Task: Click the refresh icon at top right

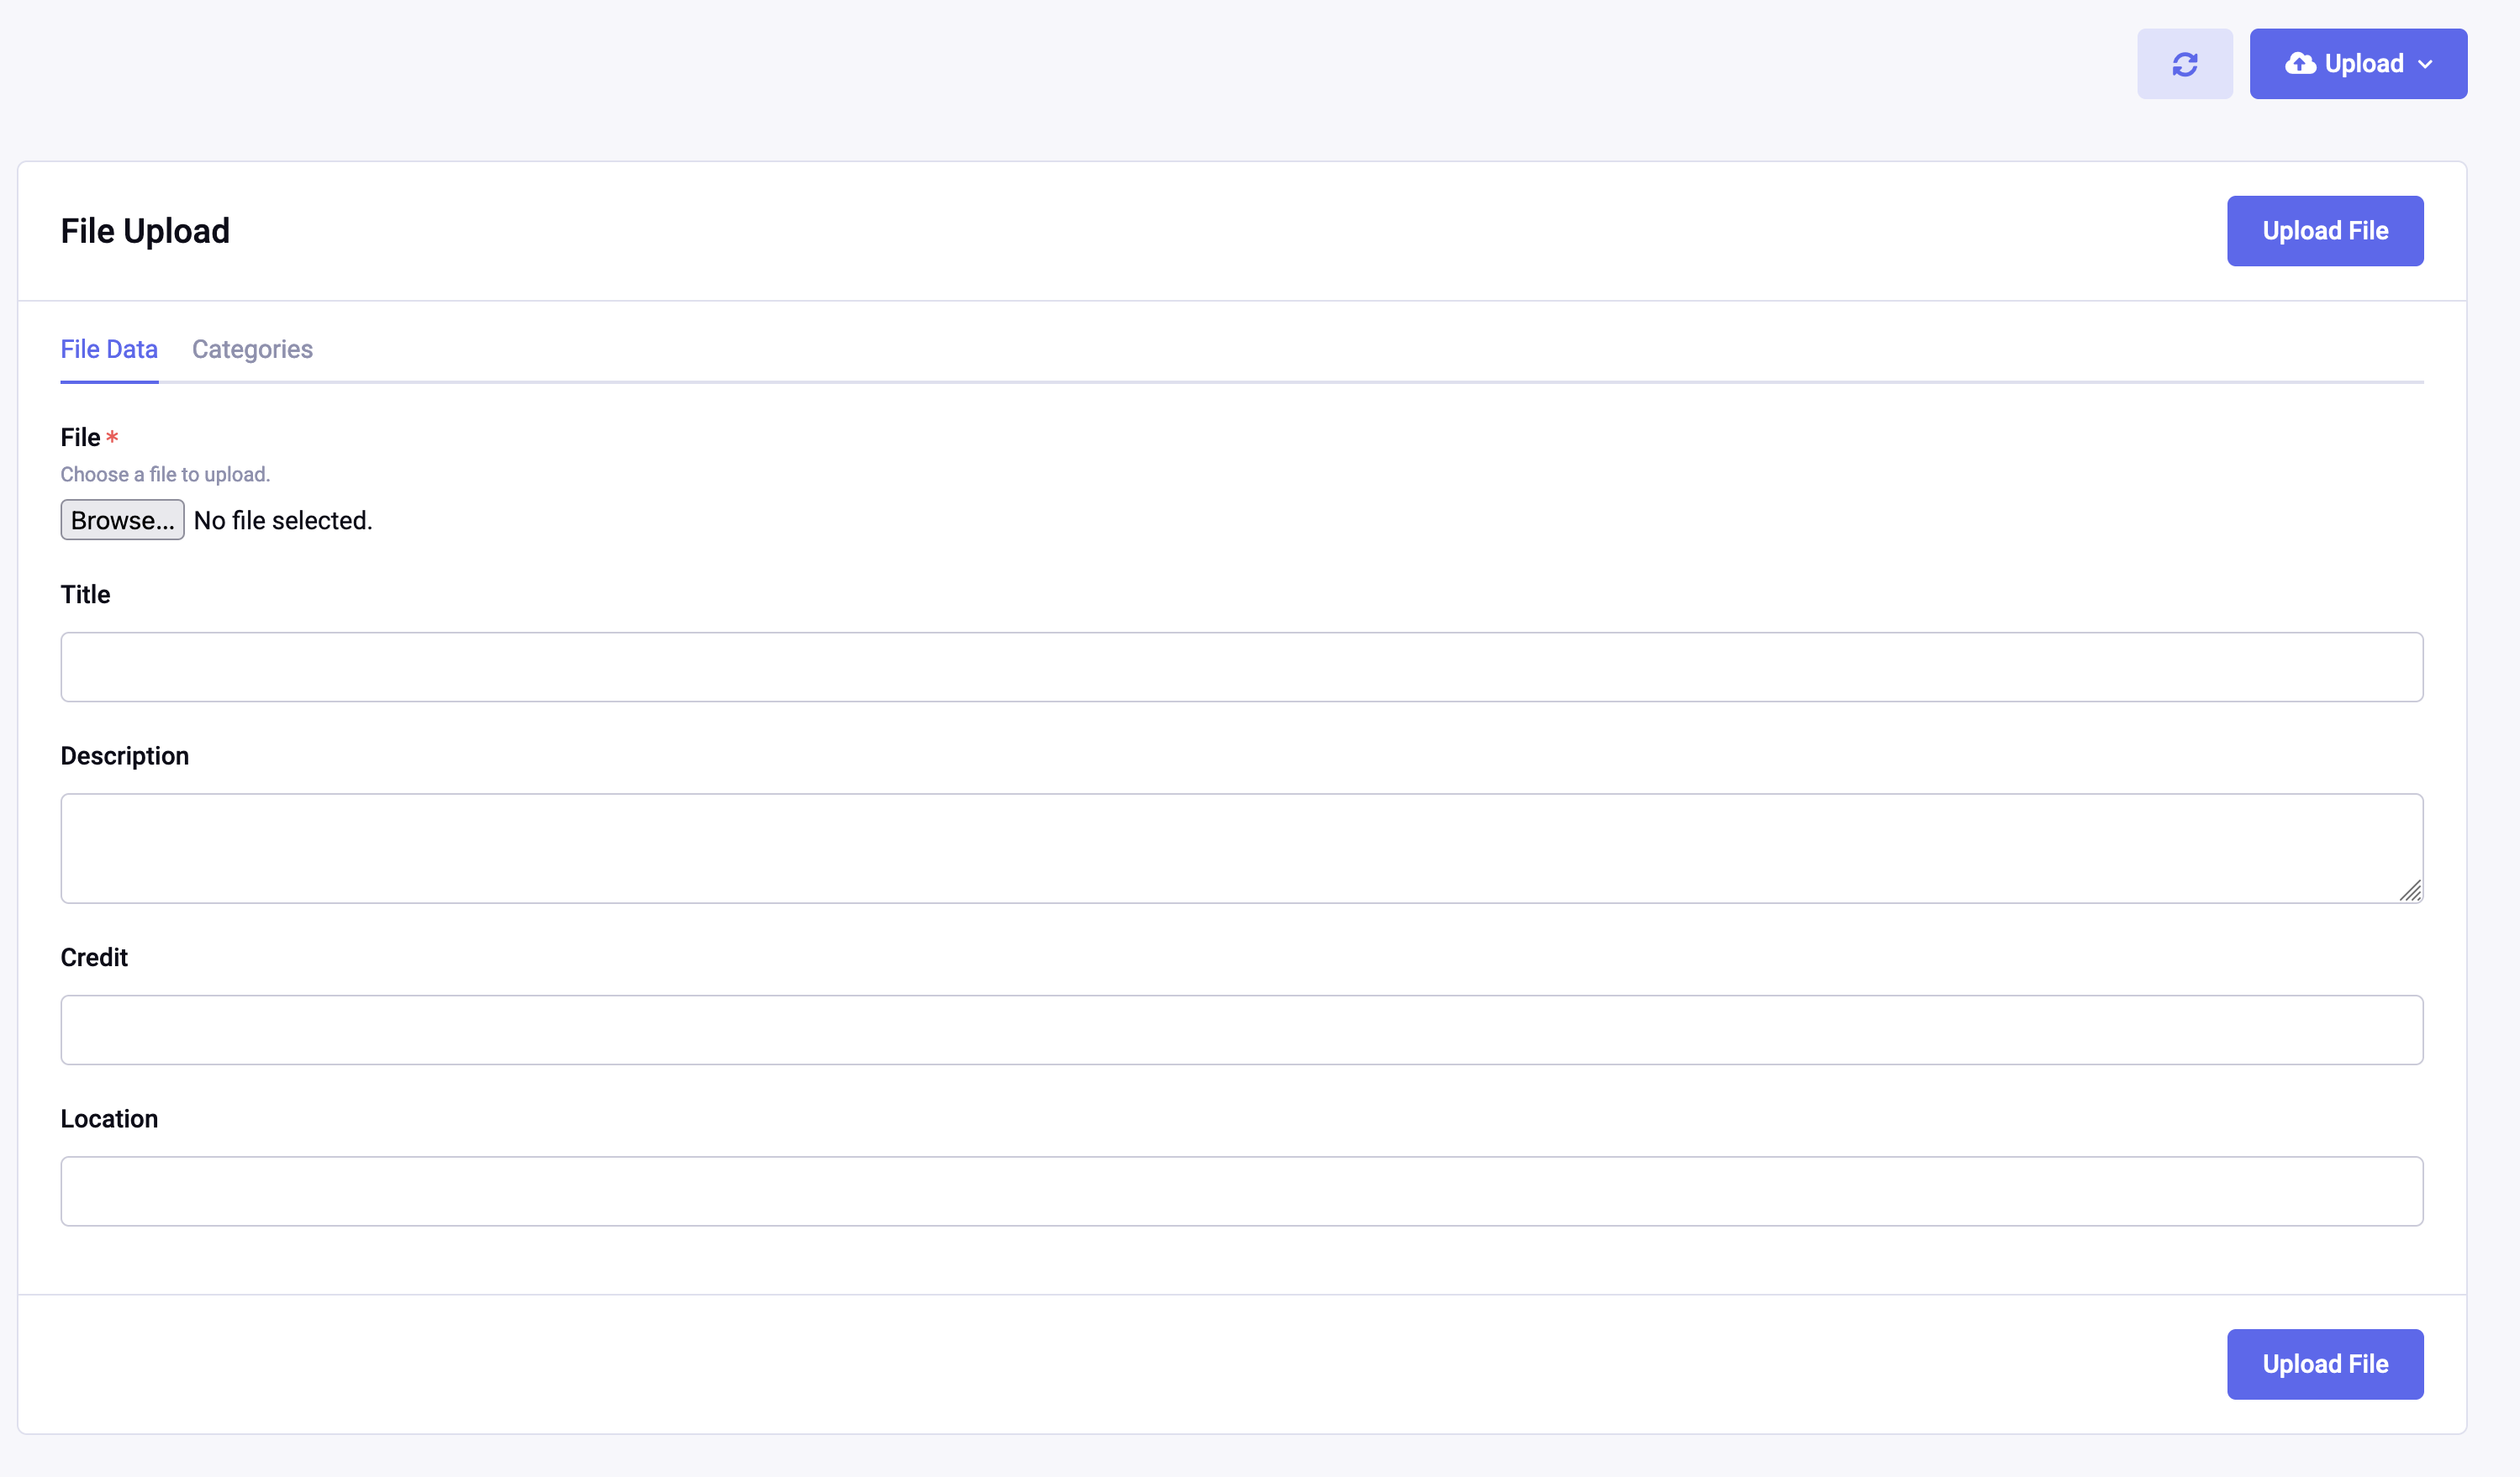Action: [2185, 63]
